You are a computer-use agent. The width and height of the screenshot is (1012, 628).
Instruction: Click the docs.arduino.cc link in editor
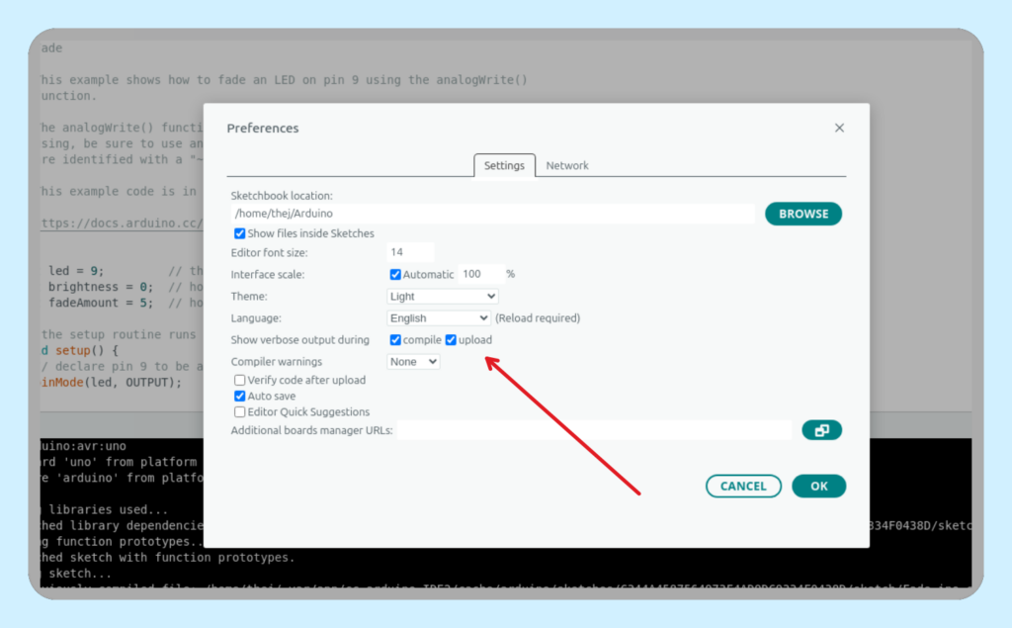[122, 223]
